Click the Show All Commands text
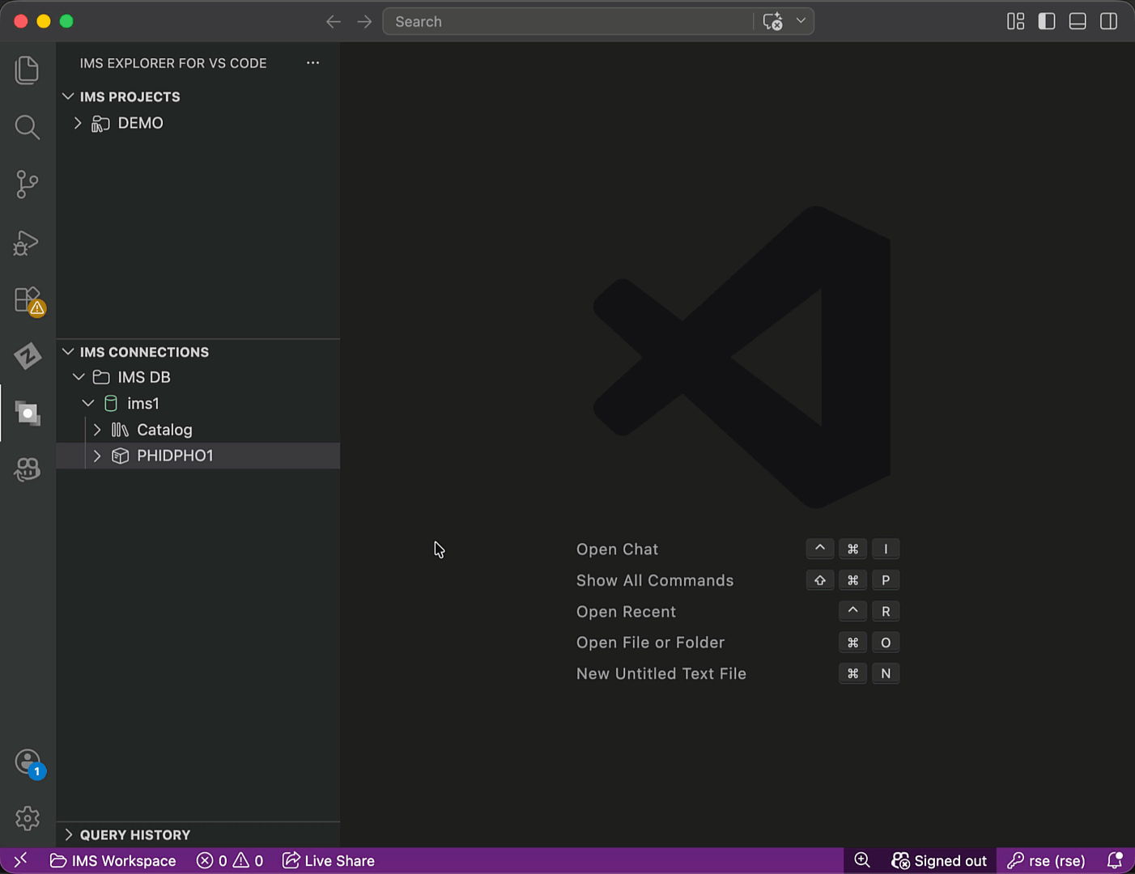1135x874 pixels. [655, 580]
